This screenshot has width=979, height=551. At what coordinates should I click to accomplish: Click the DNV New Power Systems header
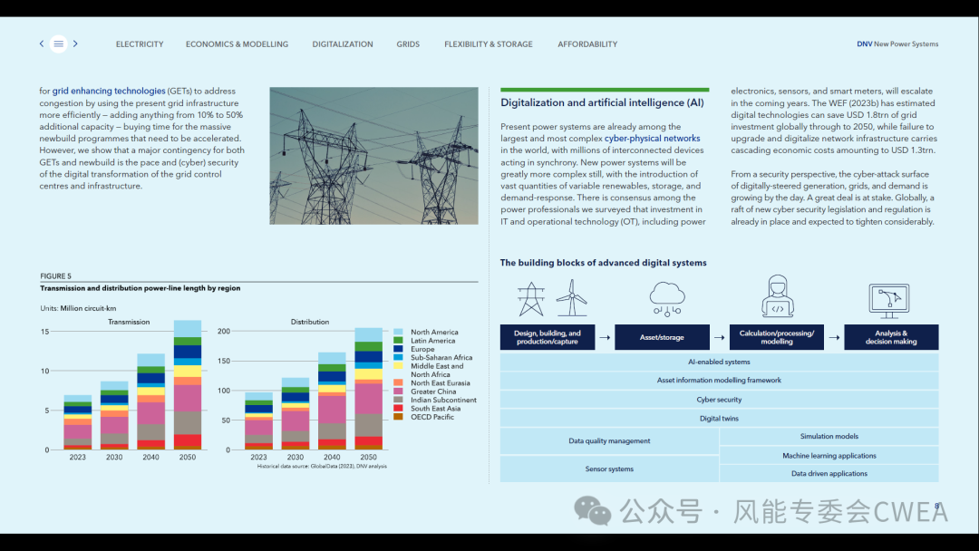click(x=897, y=44)
